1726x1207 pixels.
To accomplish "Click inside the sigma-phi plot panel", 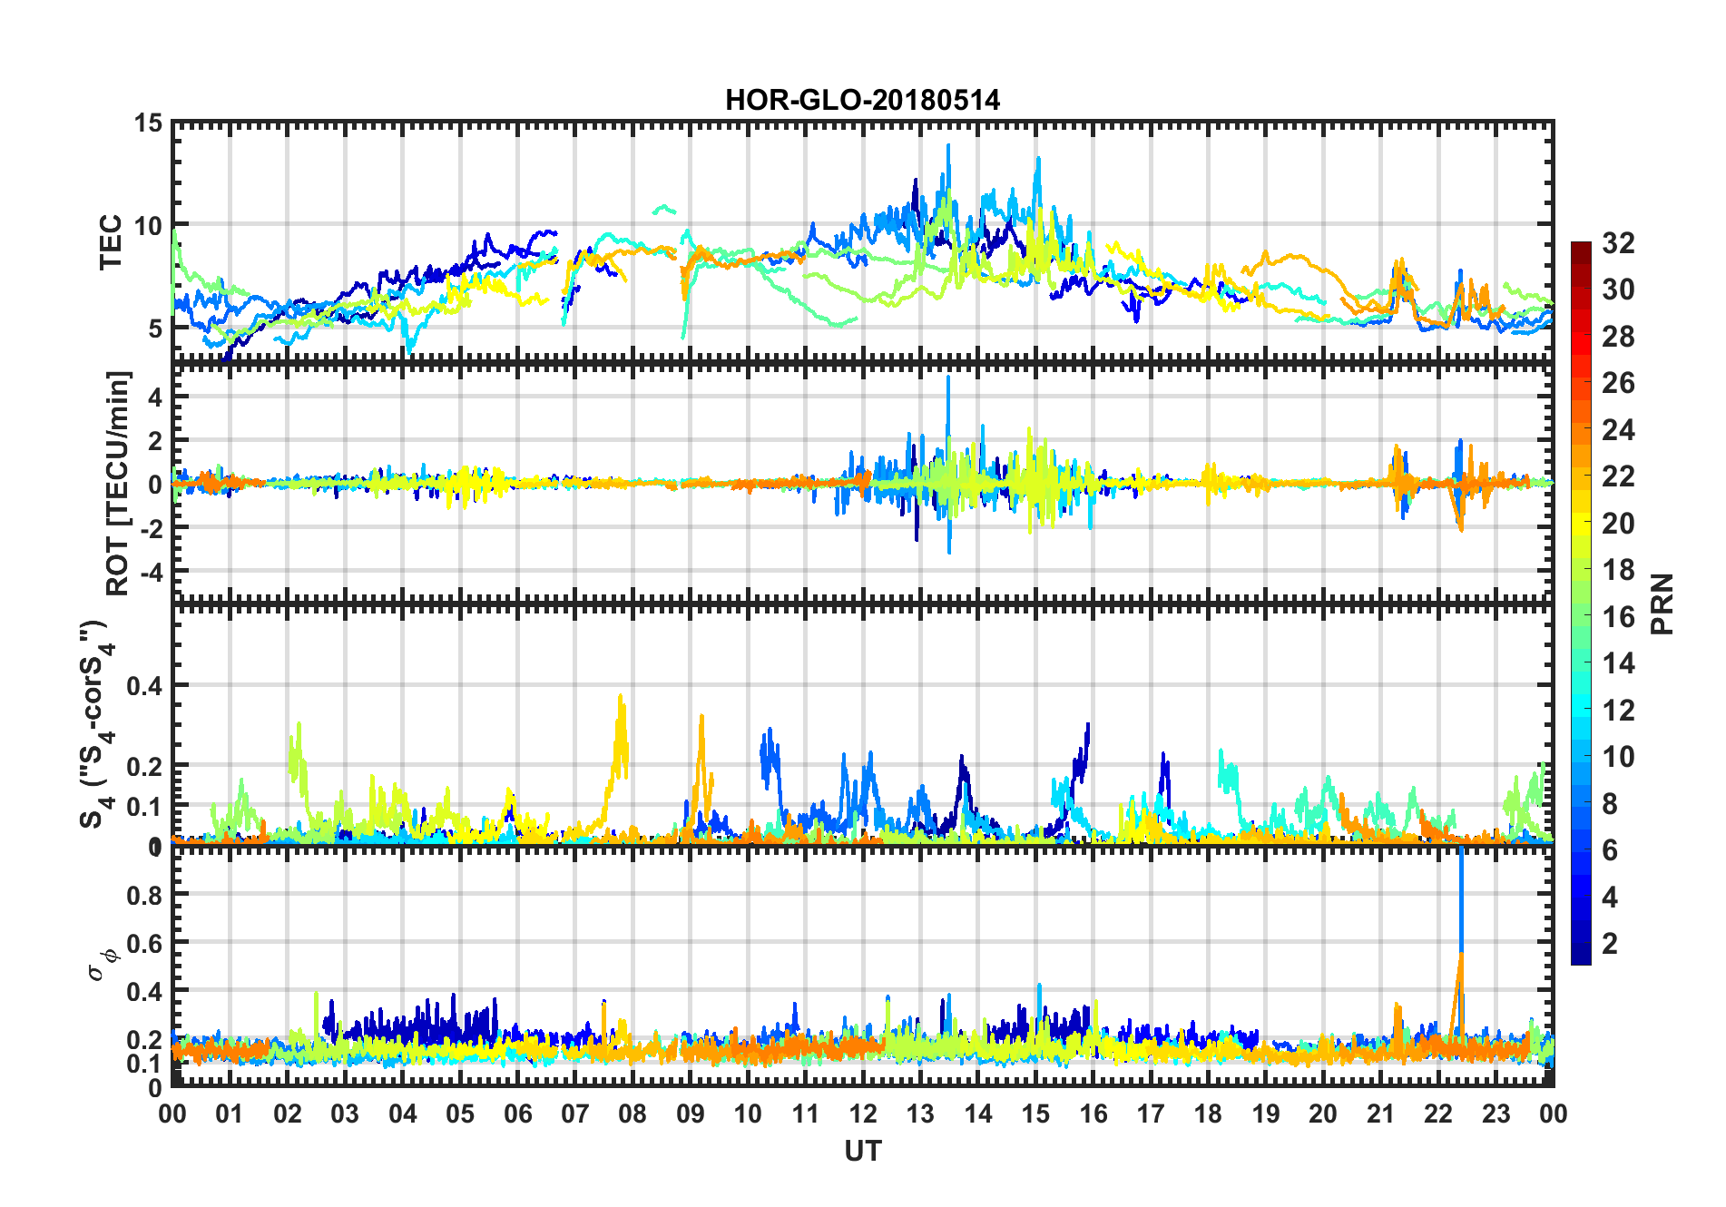I will coord(863,967).
